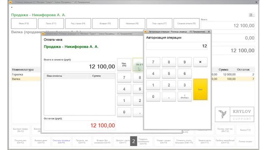Close the Авторизация операции dialog
The image size is (267, 150).
pos(209,32)
